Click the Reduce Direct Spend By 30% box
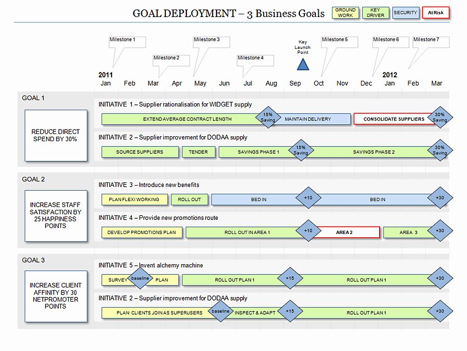467x351 pixels. [56, 136]
